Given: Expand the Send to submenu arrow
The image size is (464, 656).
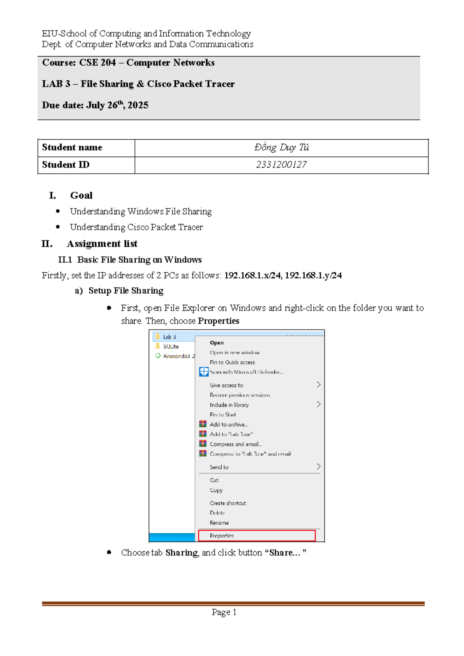Looking at the screenshot, I should [x=318, y=466].
